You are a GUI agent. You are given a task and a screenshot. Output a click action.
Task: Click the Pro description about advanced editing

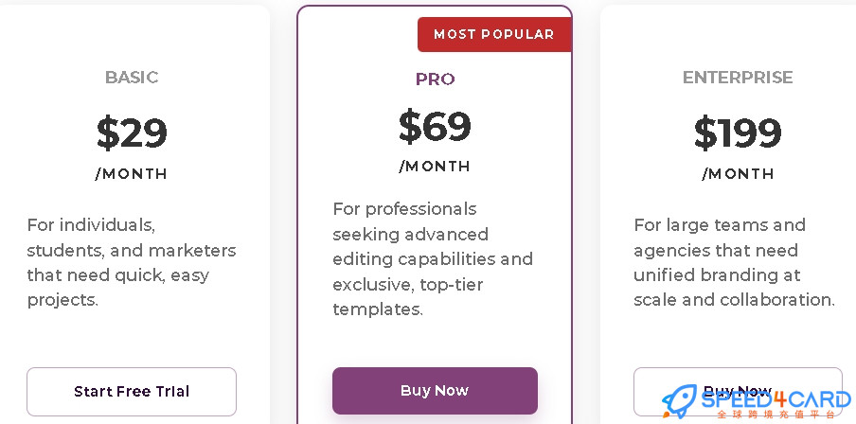pyautogui.click(x=433, y=259)
